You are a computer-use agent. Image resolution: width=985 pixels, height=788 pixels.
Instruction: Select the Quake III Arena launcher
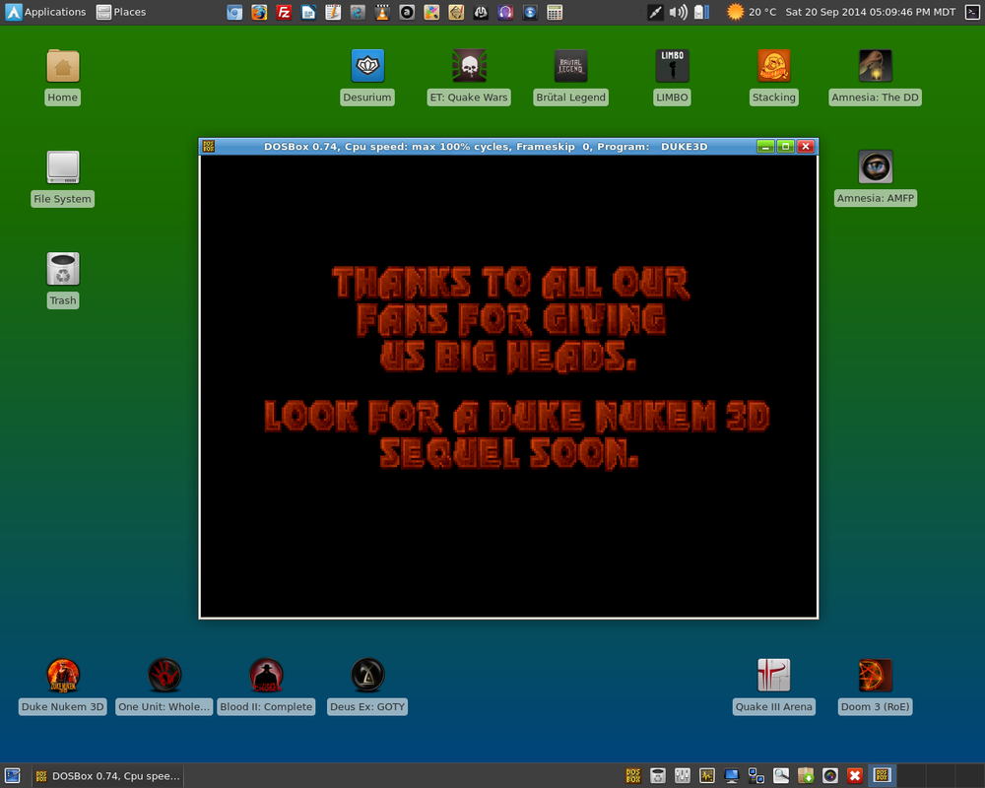click(774, 687)
